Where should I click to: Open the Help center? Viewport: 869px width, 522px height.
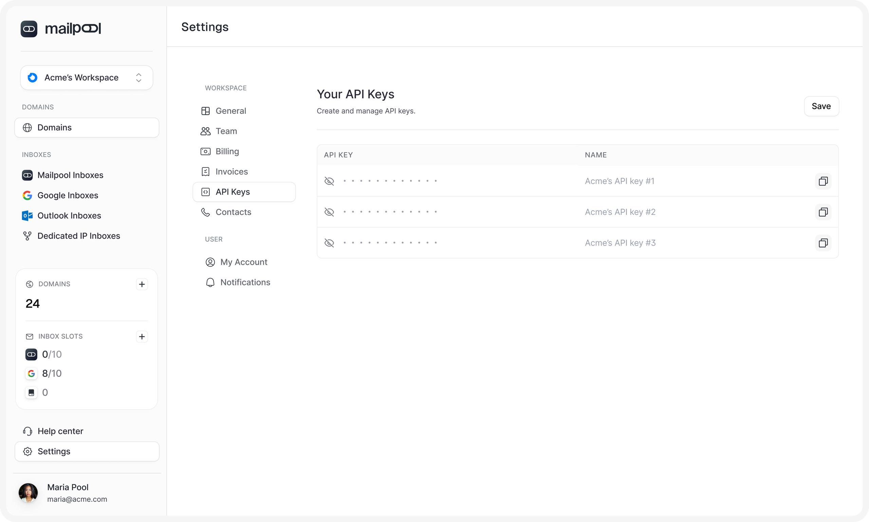60,431
